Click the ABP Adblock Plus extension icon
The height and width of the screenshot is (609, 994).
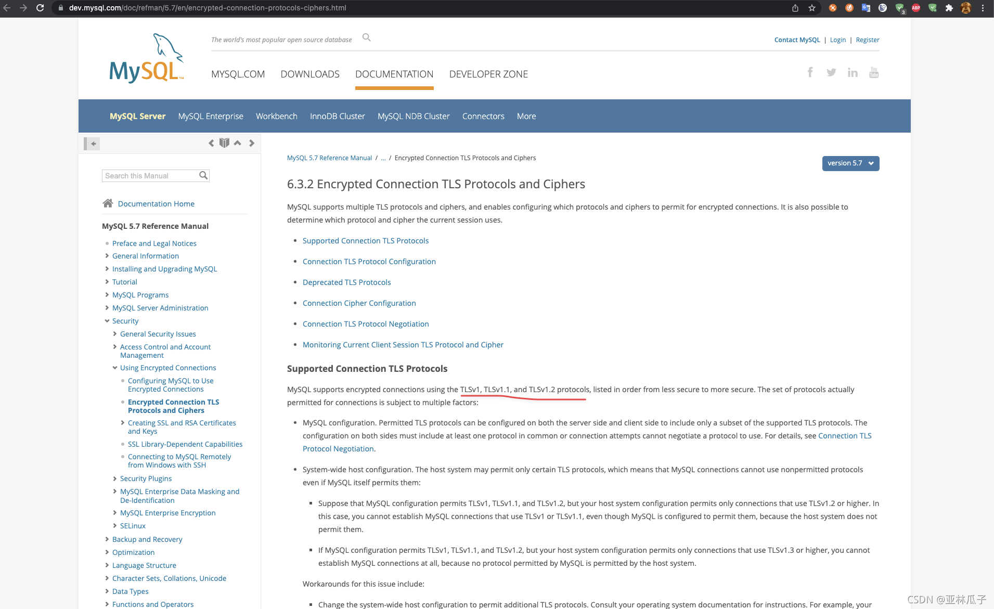(916, 8)
